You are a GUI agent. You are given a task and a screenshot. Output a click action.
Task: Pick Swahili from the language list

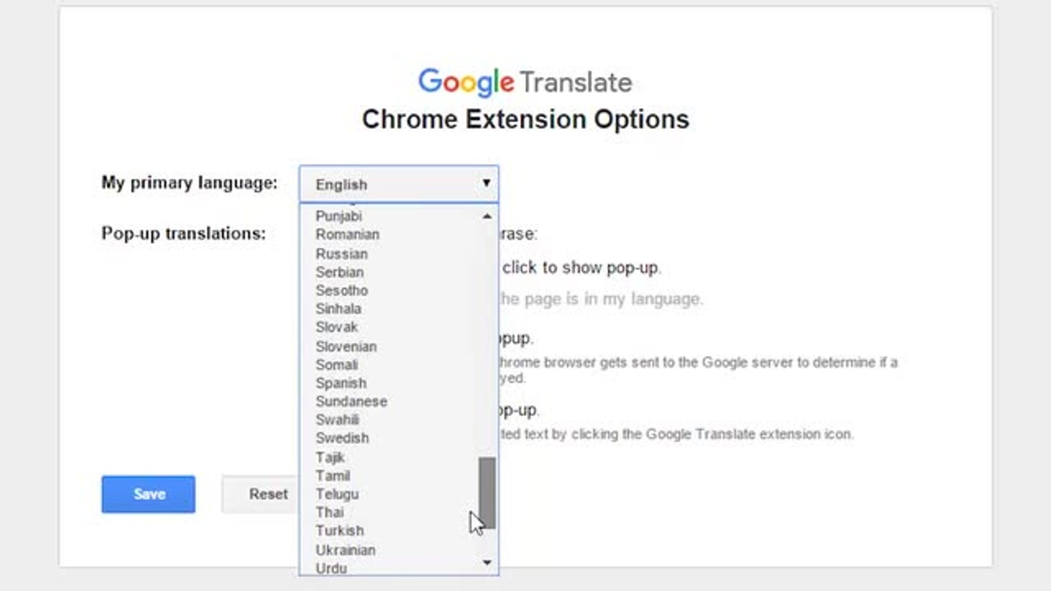(337, 420)
